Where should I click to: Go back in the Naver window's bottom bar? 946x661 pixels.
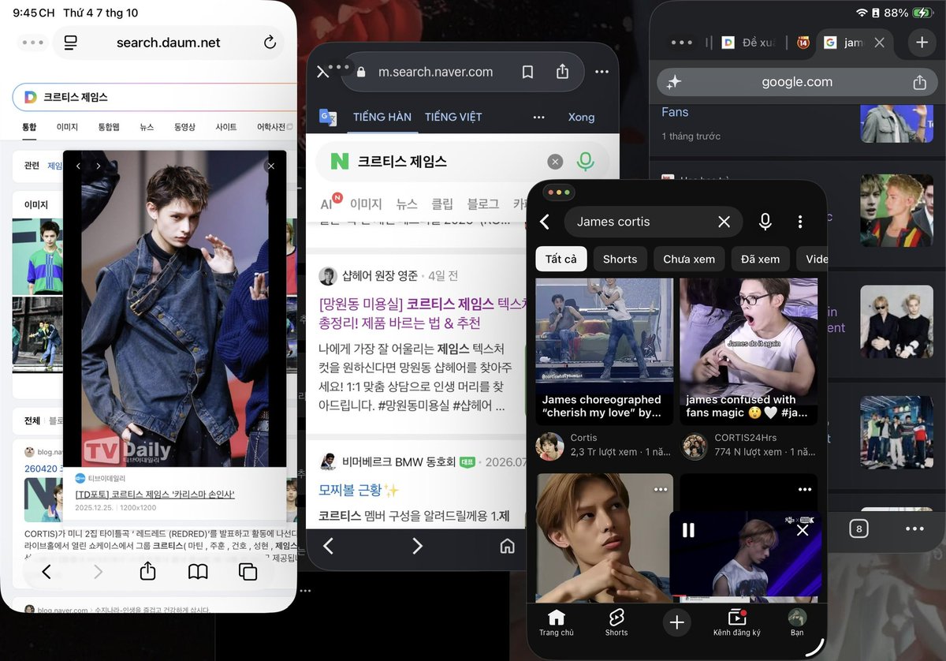pyautogui.click(x=329, y=546)
